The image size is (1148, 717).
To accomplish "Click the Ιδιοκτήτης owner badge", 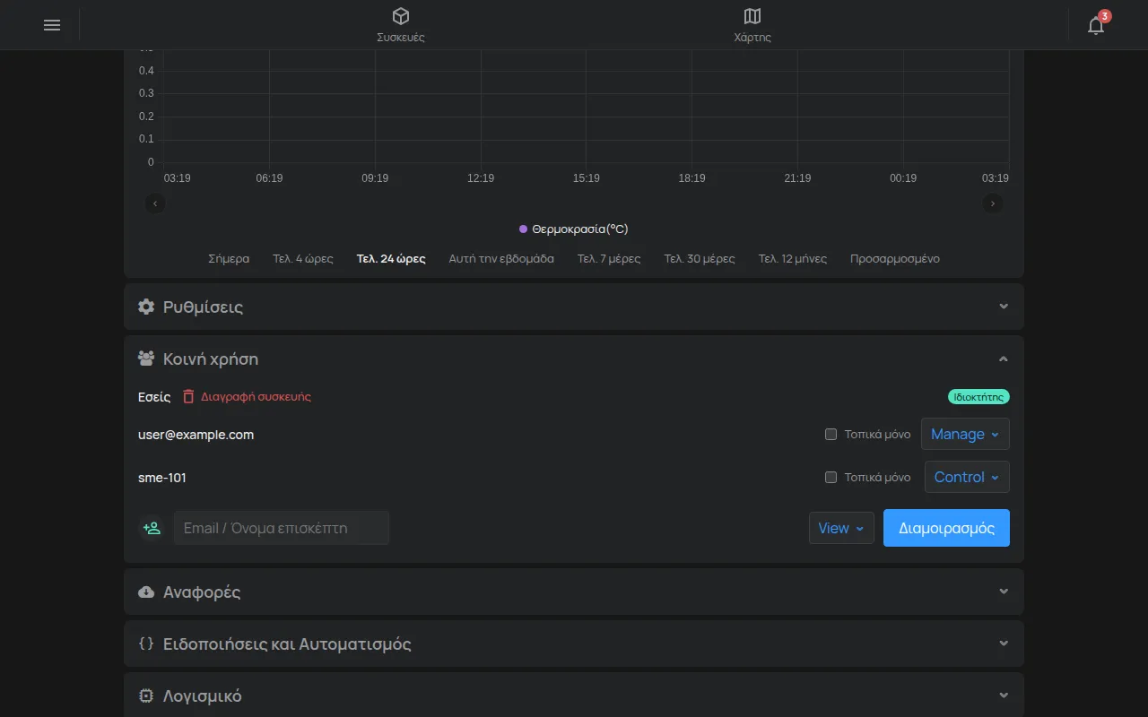I will (x=978, y=396).
